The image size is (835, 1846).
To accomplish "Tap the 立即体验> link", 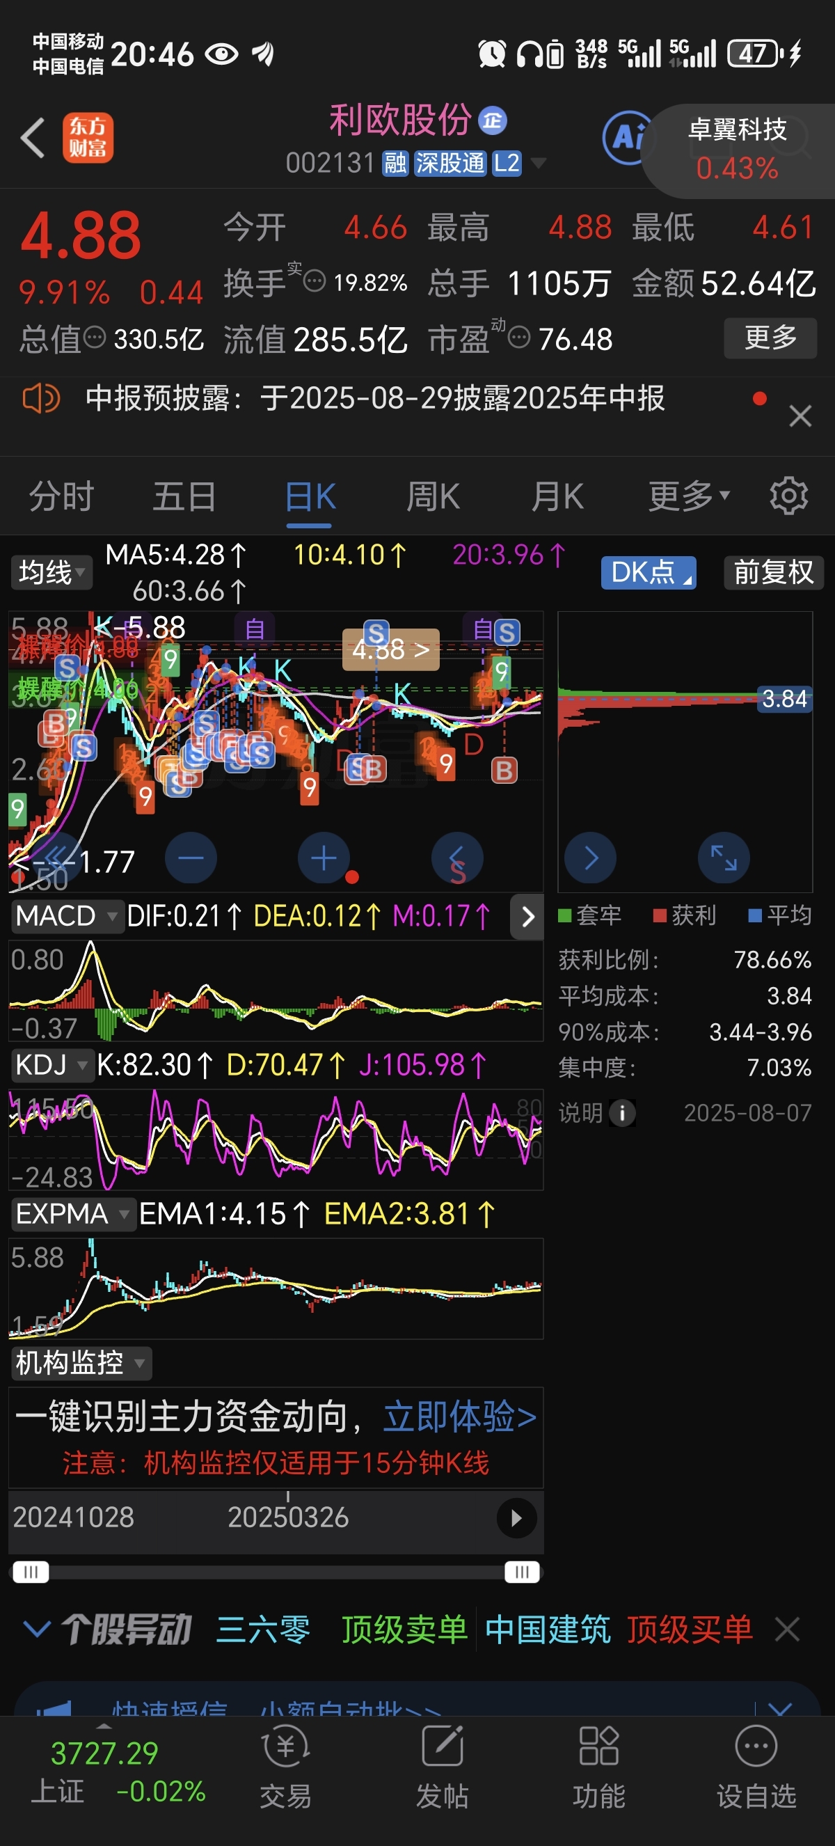I will (x=460, y=1417).
